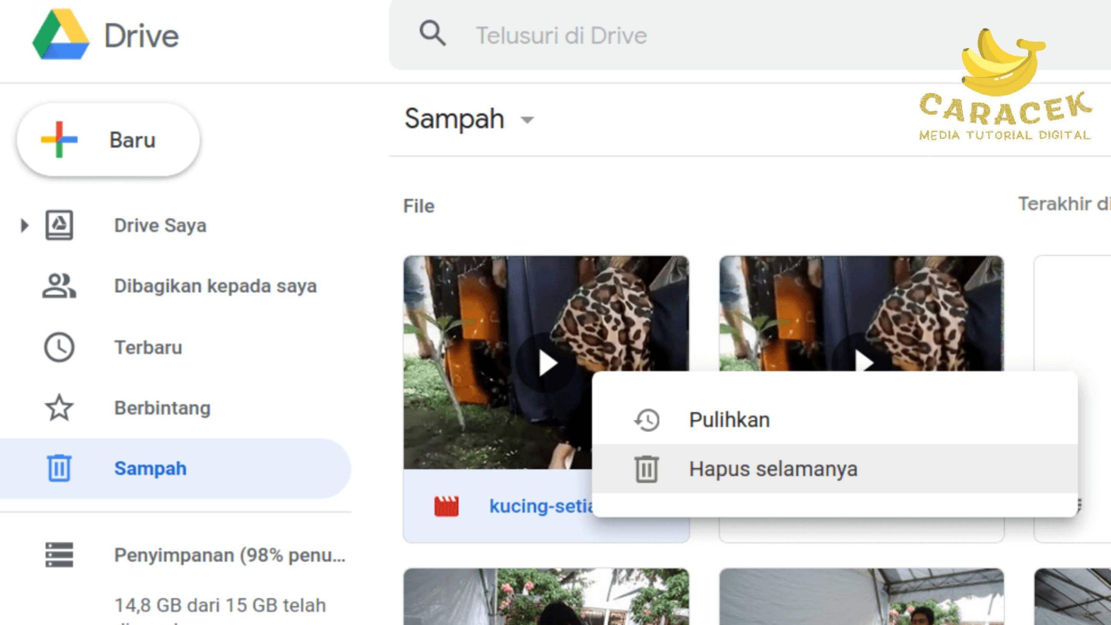1111x625 pixels.
Task: Open Penyimpanan (98% penuh) storage link
Action: (229, 555)
